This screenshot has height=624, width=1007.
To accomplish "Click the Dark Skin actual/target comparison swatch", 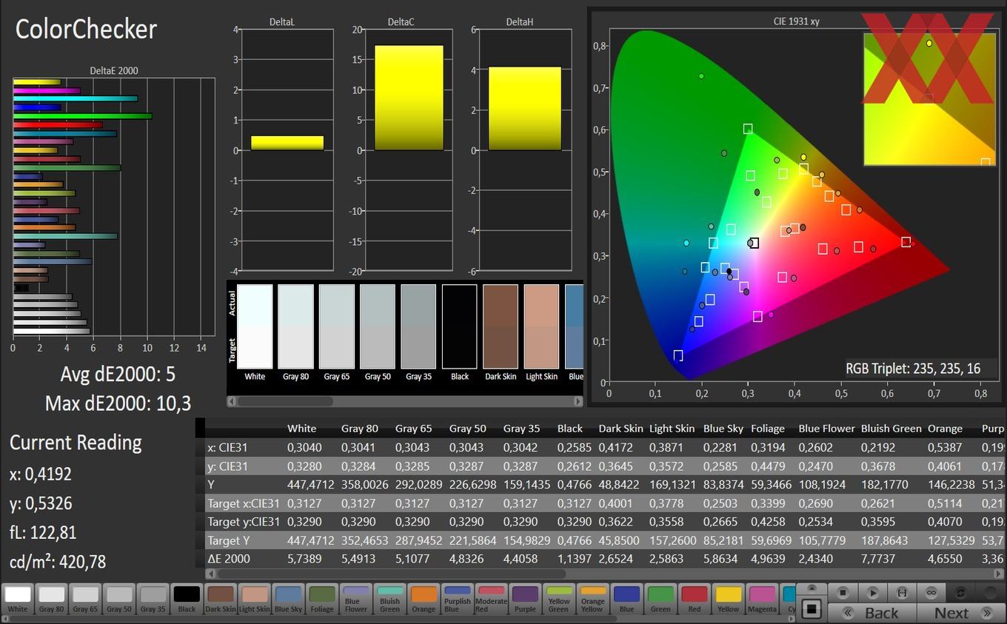I will point(501,326).
